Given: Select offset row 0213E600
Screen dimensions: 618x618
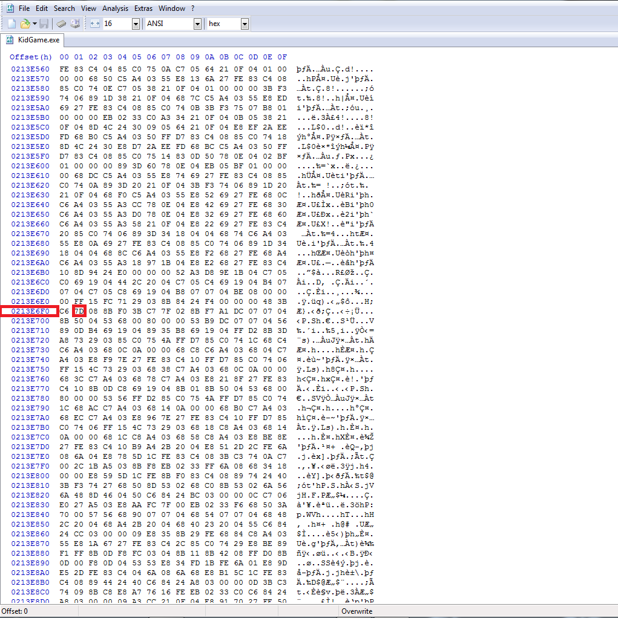Looking at the screenshot, I should [30, 166].
